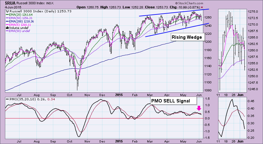263x144 pixels.
Task: Click the 'Russell 3000 Index' title text
Action: (x=31, y=3)
